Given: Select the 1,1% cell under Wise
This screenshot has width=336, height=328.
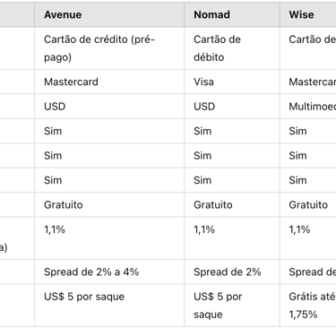Looking at the screenshot, I should pos(308,238).
